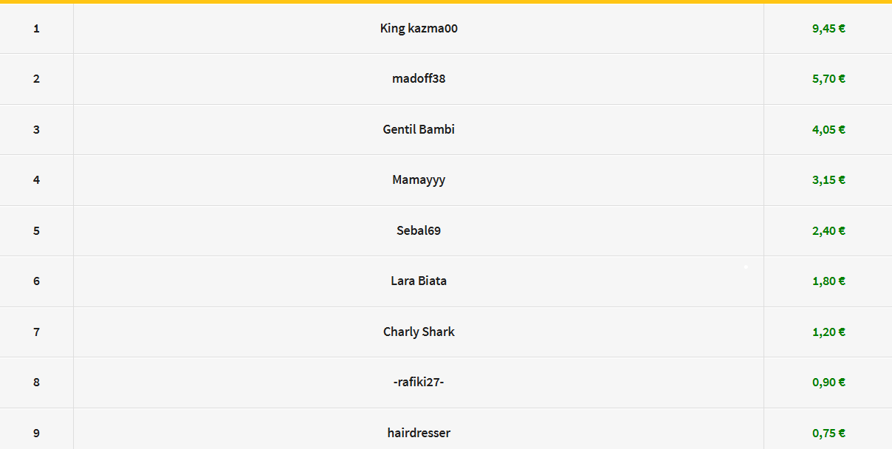The width and height of the screenshot is (892, 449).
Task: Click rank number 1 cell
Action: pyautogui.click(x=36, y=29)
